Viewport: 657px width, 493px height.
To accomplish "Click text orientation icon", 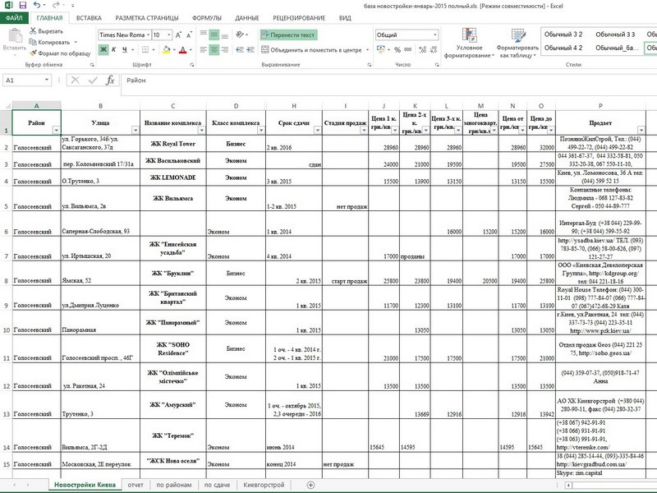I will point(240,35).
